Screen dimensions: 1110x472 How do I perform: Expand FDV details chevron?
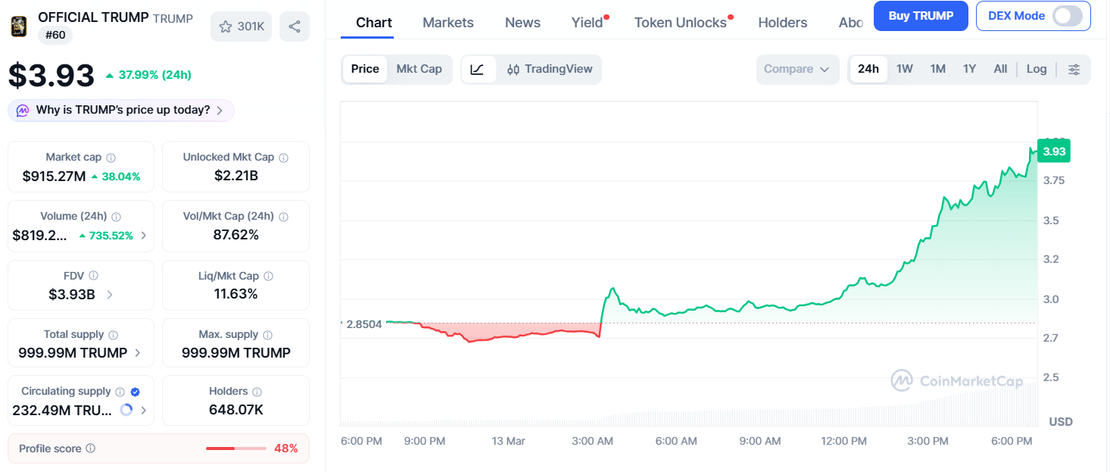click(x=110, y=295)
